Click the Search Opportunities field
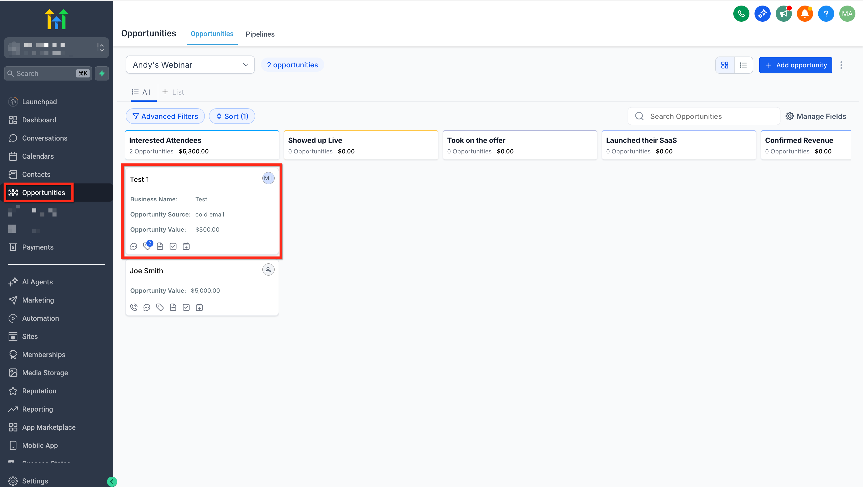 pos(704,116)
